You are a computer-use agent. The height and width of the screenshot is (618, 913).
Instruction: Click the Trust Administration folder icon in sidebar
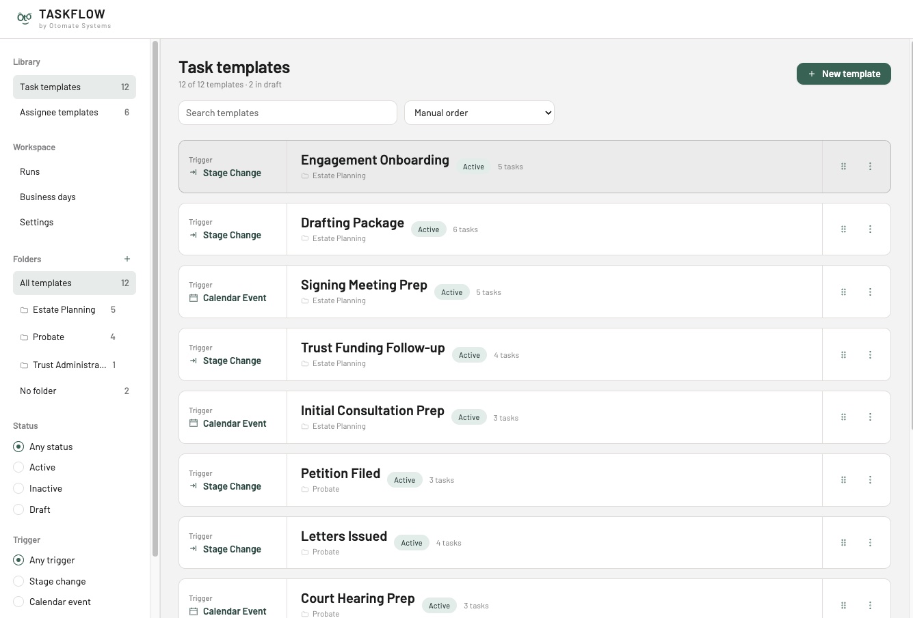[24, 365]
